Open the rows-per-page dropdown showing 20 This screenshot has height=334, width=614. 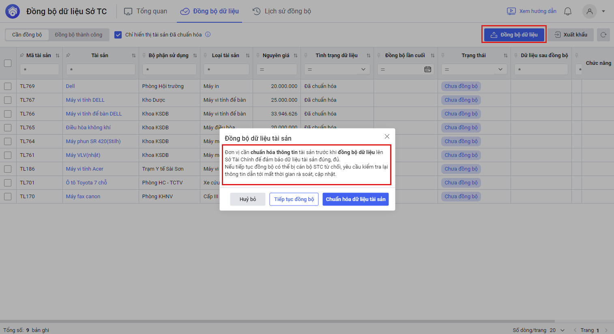coord(562,330)
